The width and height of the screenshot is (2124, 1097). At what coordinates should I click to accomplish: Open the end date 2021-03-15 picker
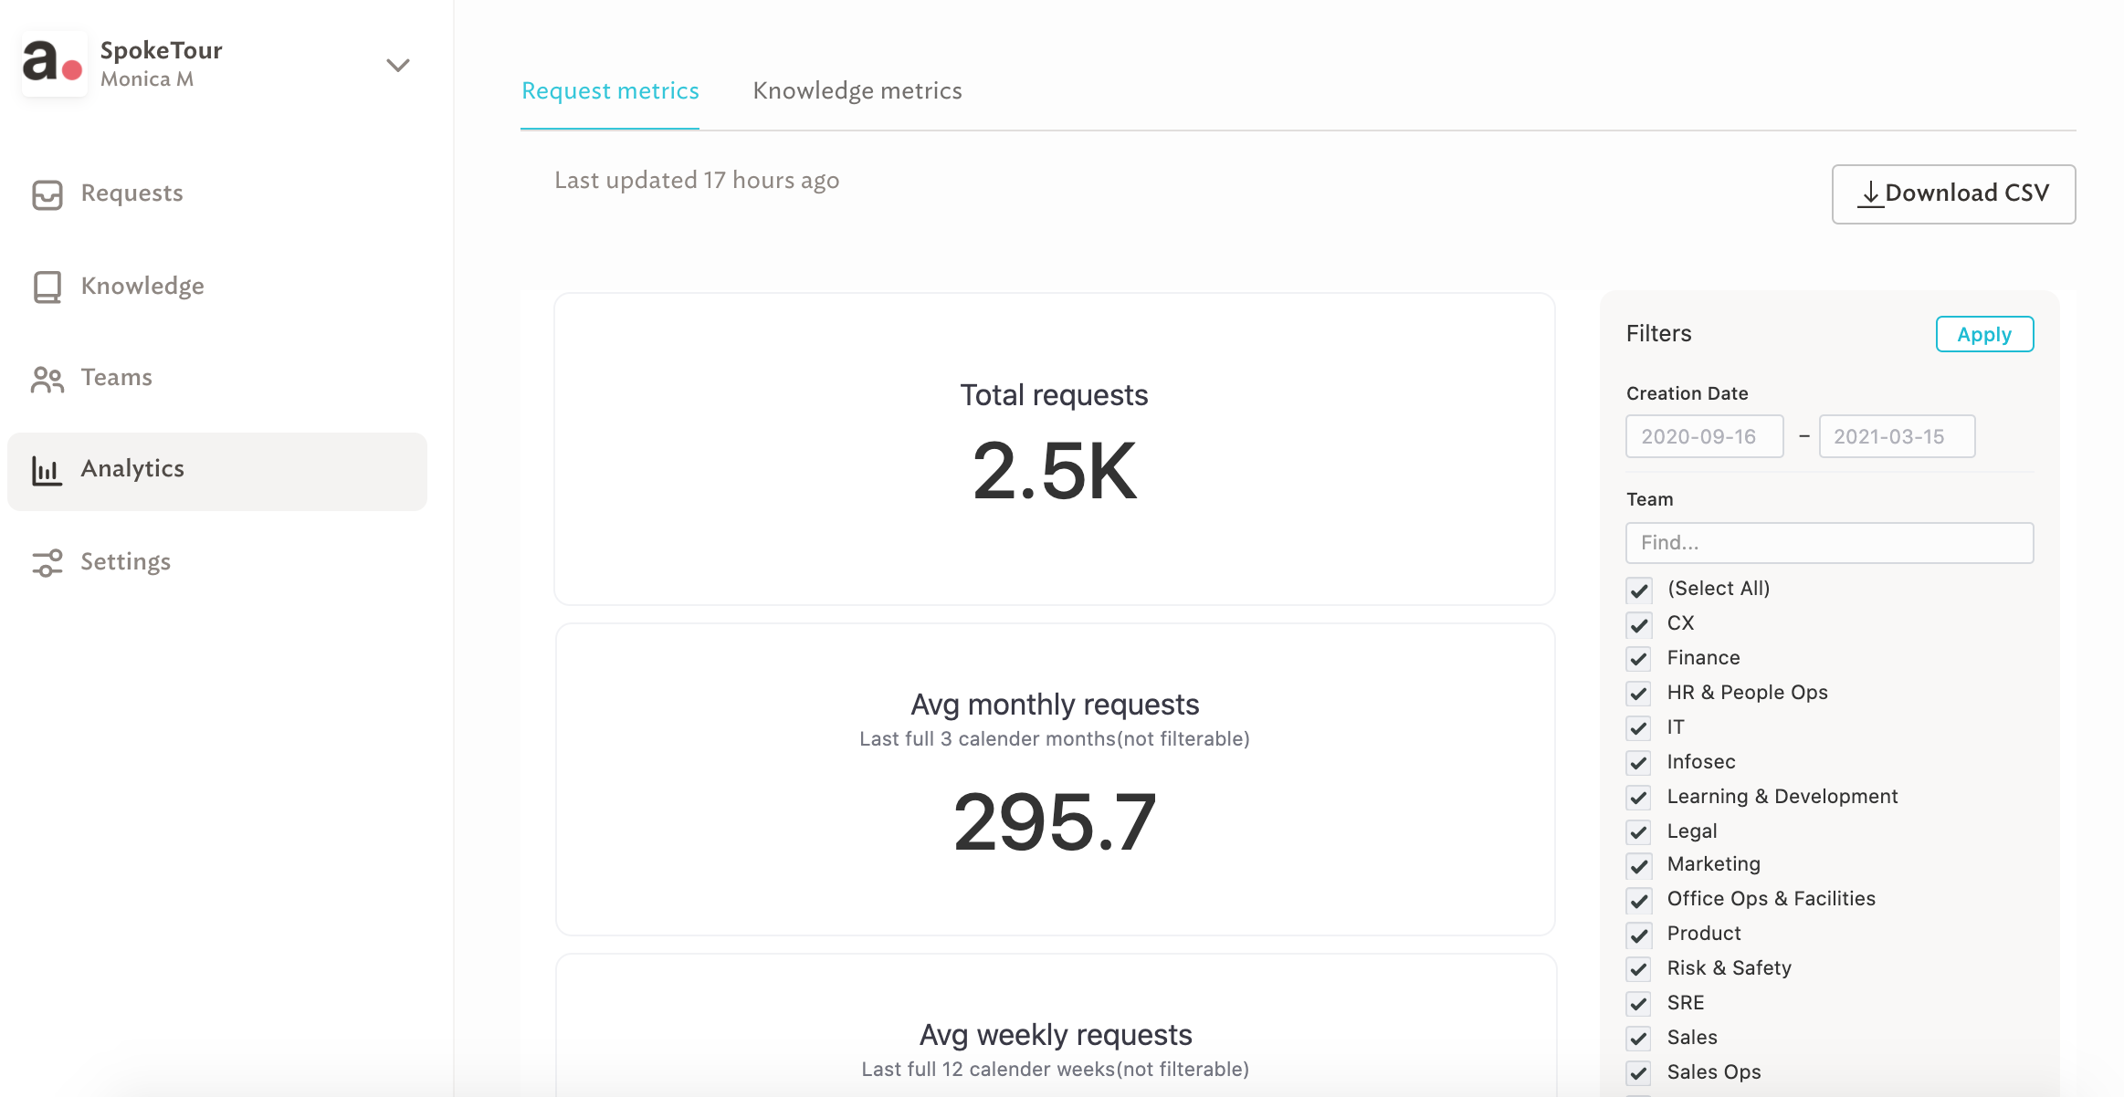coord(1897,436)
